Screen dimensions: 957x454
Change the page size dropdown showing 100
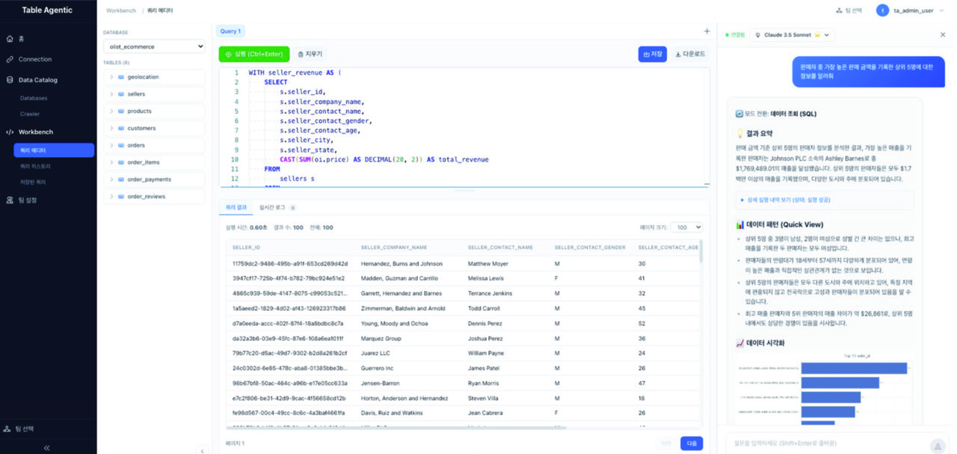(x=686, y=227)
